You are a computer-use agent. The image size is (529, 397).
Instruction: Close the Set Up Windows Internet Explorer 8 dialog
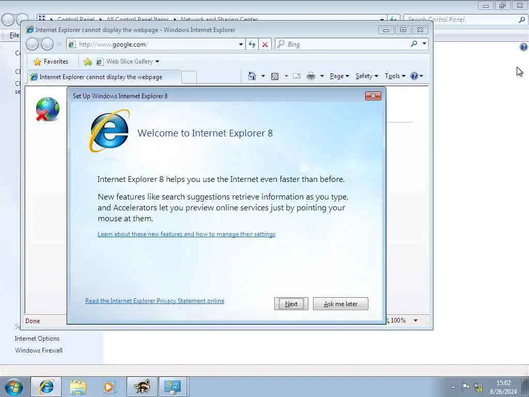point(373,96)
